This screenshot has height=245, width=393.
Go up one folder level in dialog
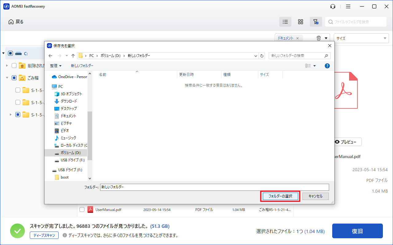[73, 56]
